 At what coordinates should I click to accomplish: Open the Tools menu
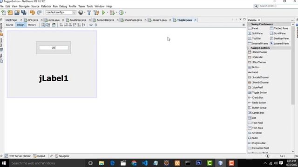click(89, 6)
